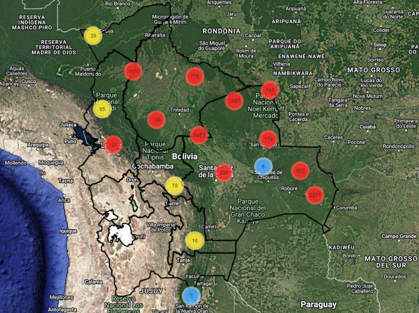
Task: Zoom into the red 6451 cluster marker
Action: (x=199, y=135)
